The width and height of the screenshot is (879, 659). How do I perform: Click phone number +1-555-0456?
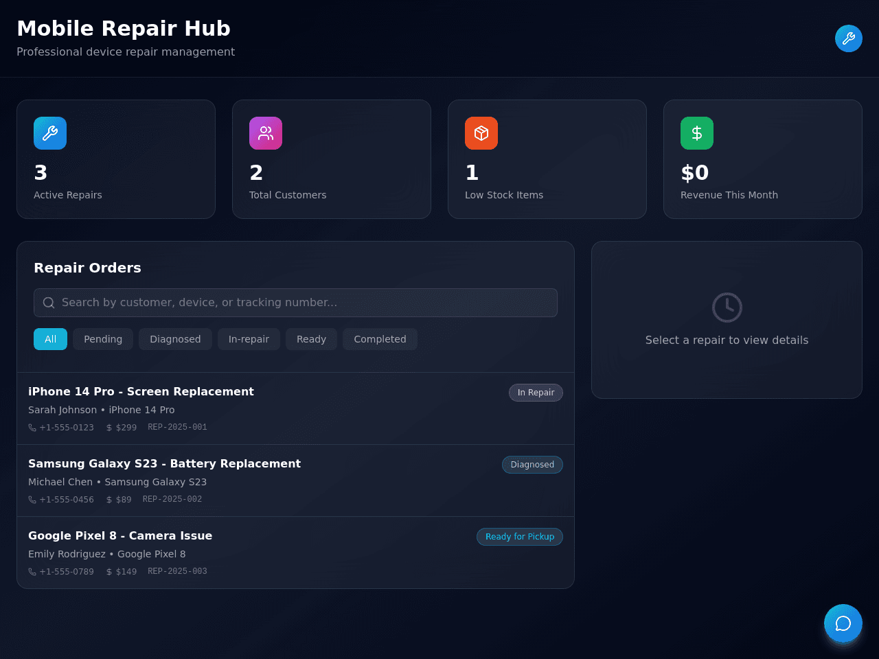click(x=67, y=500)
